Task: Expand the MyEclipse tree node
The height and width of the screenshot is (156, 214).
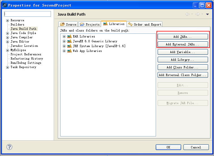Action: (8, 50)
